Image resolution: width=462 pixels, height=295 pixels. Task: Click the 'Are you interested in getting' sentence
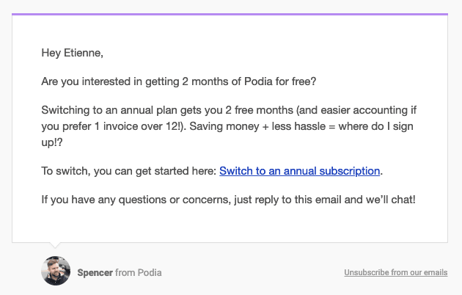(110, 81)
